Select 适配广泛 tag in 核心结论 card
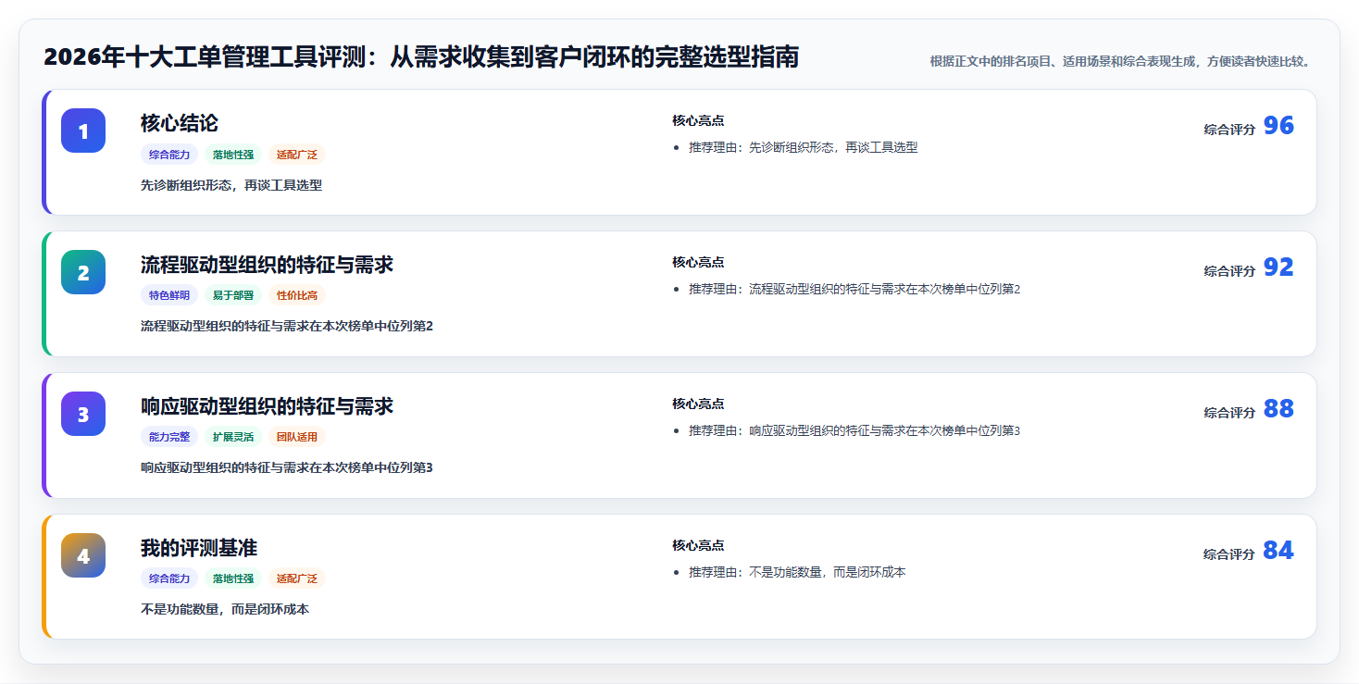This screenshot has height=684, width=1359. pos(297,155)
